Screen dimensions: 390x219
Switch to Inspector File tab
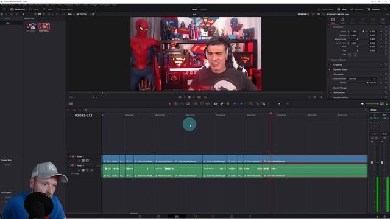383,20
